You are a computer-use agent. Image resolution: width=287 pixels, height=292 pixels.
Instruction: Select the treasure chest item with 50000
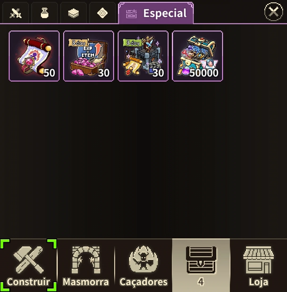197,56
